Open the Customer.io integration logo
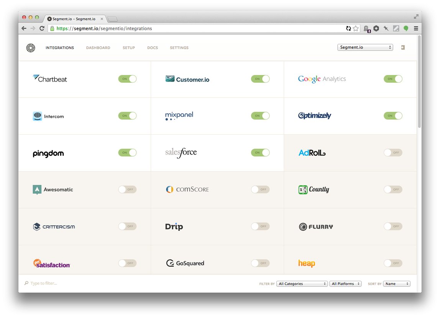The height and width of the screenshot is (318, 440). tap(187, 79)
